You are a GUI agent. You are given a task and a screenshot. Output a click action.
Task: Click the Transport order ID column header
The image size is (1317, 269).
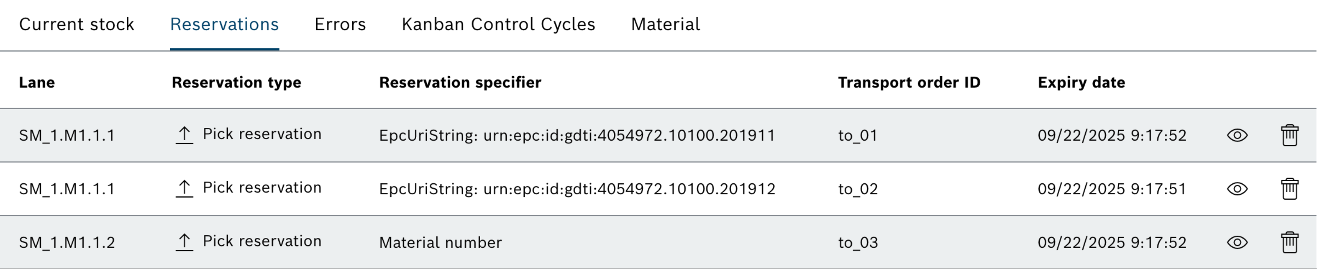pos(909,82)
